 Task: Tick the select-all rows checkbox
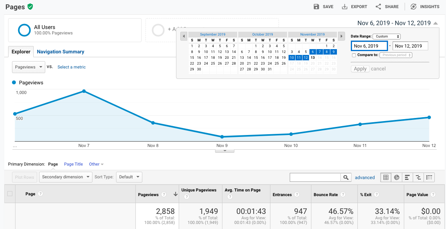click(10, 194)
